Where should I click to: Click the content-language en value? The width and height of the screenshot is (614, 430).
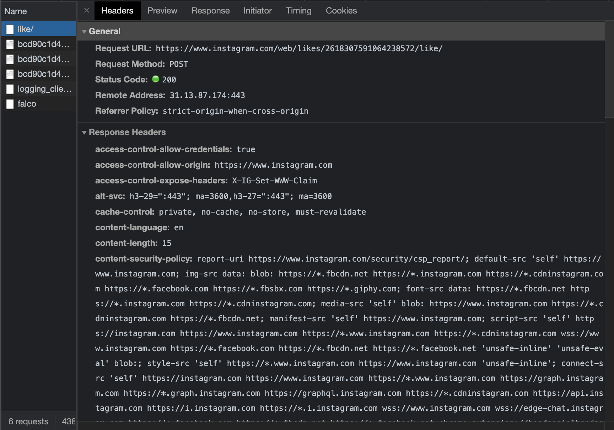(x=179, y=228)
